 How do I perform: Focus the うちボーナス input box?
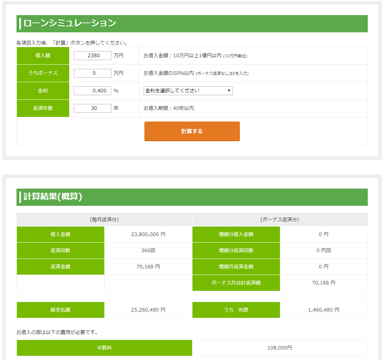point(92,73)
